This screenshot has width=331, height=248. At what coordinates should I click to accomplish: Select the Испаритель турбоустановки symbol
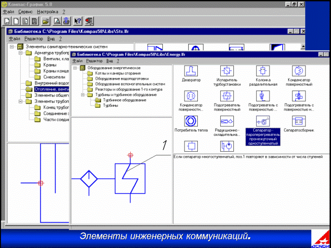[227, 71]
